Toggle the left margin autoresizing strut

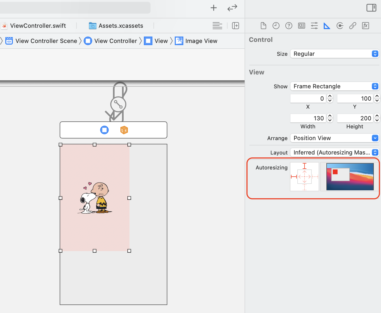coord(294,177)
